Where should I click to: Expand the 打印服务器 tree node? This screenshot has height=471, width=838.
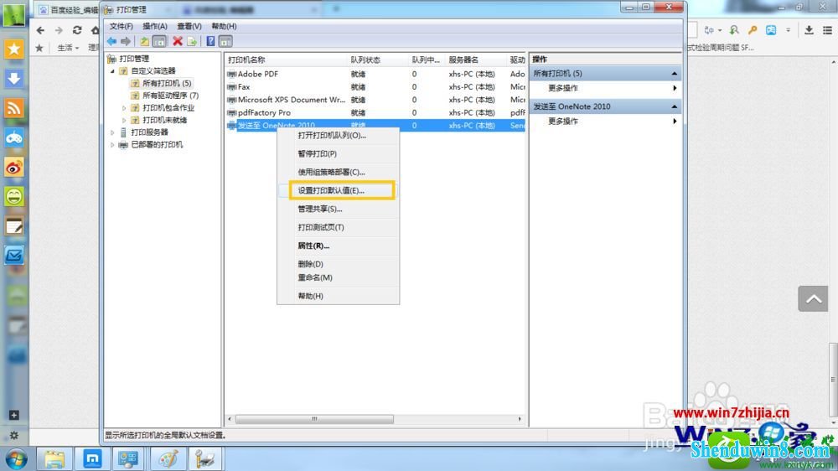coord(112,132)
